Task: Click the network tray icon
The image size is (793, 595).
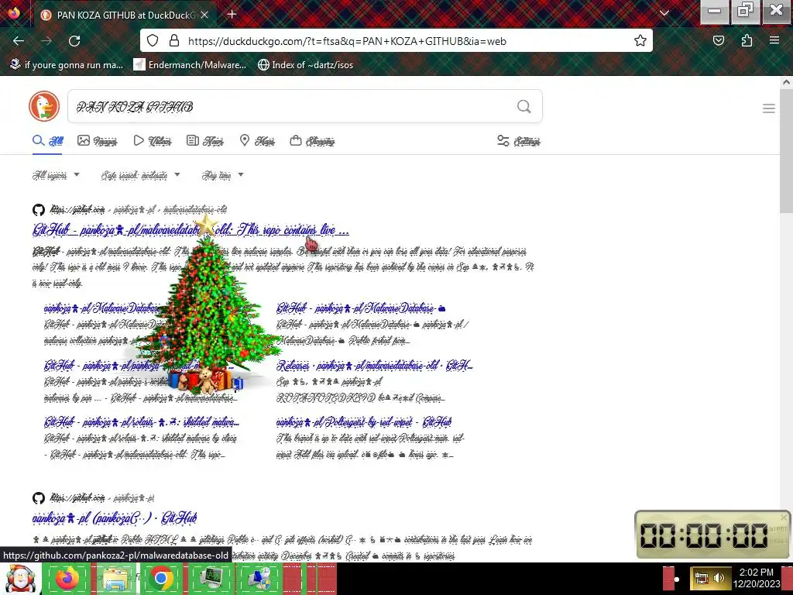Action: [701, 578]
